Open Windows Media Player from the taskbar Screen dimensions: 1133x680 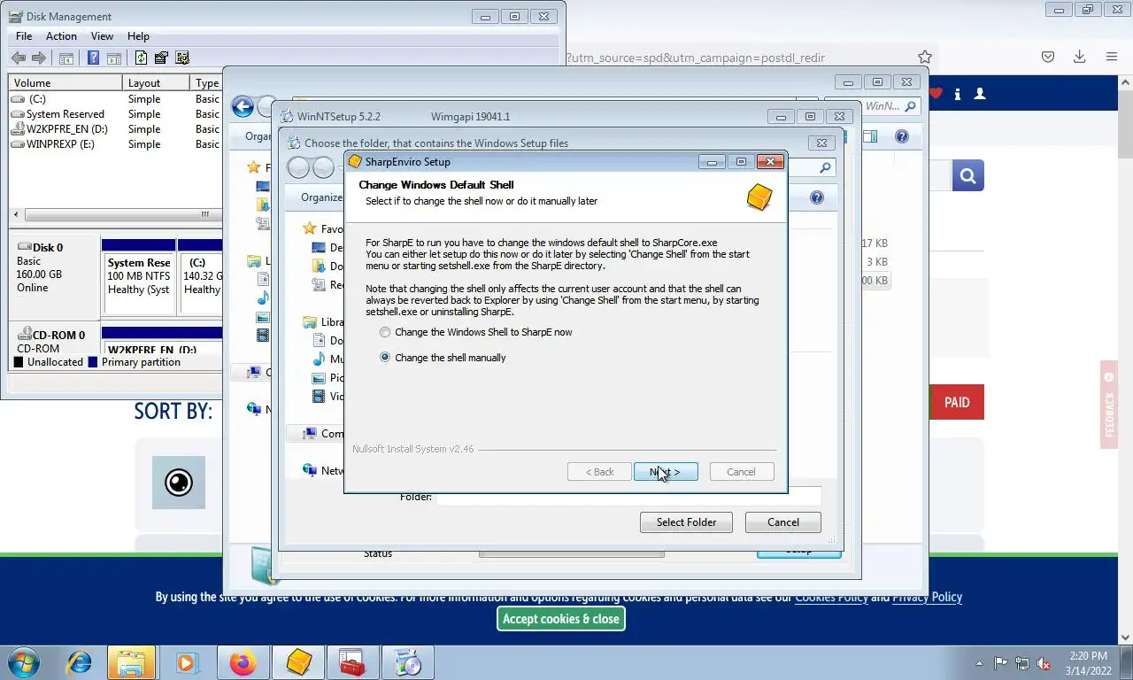click(186, 662)
